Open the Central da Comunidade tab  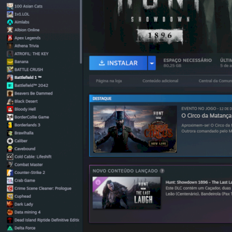(x=215, y=81)
